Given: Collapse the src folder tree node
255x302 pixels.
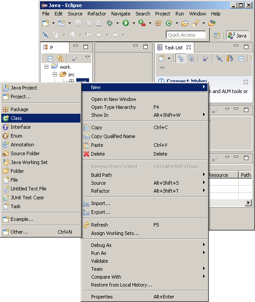Looking at the screenshot, I should [x=55, y=74].
